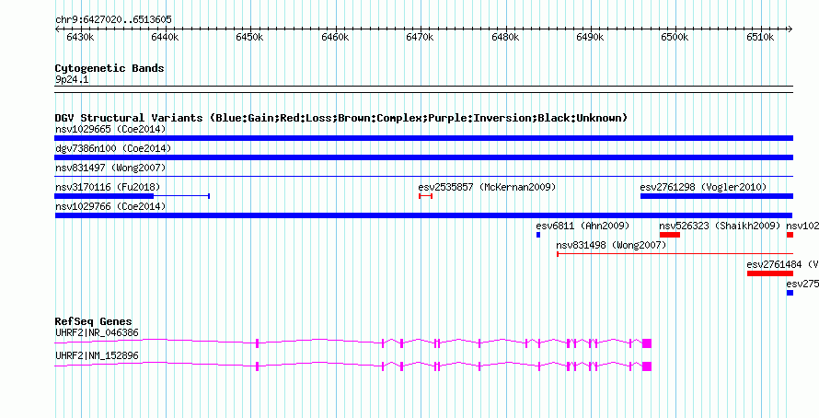Click the 6450k ruler tick label
This screenshot has width=819, height=418.
click(x=250, y=38)
